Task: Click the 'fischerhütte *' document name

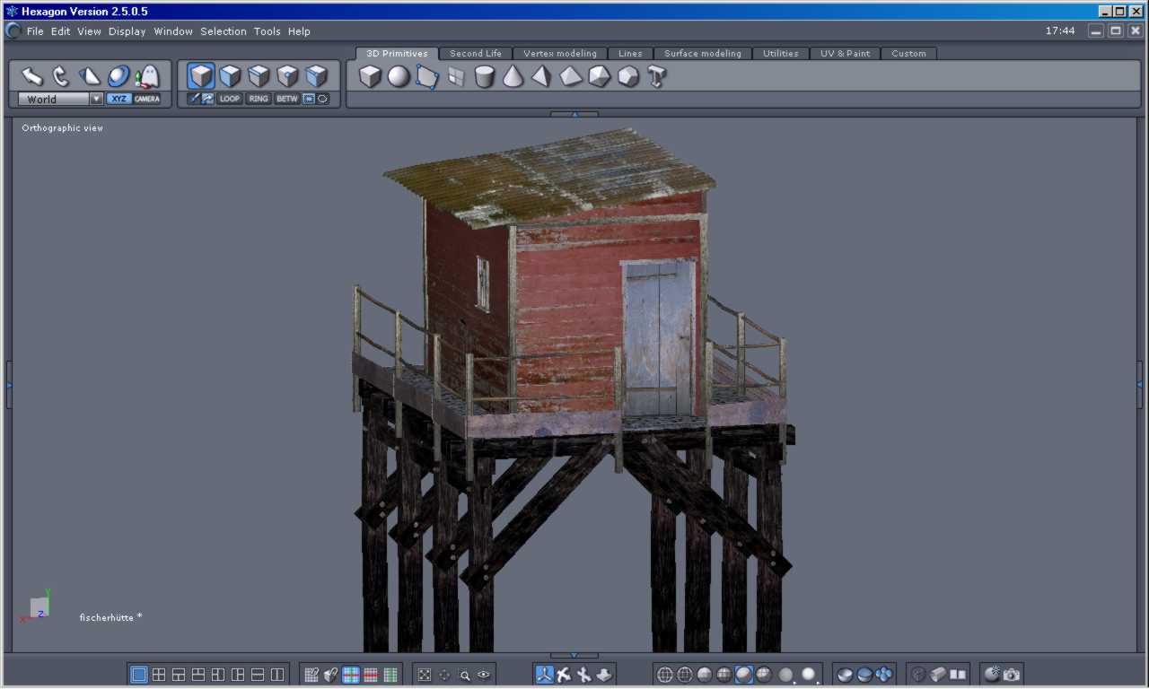Action: pos(110,617)
